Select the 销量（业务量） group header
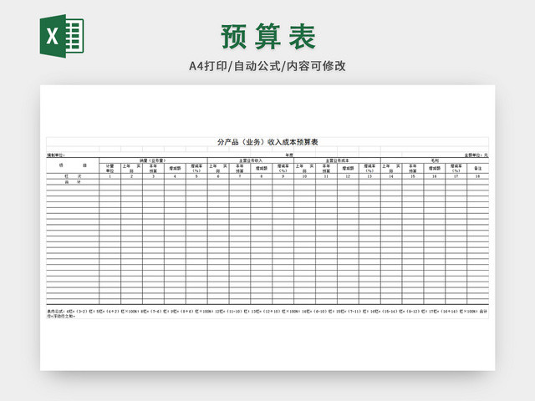The width and height of the screenshot is (535, 401). click(153, 160)
